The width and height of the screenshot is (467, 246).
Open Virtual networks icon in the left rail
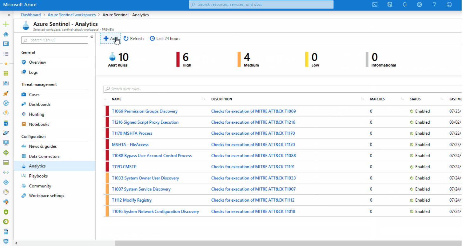pos(6,172)
